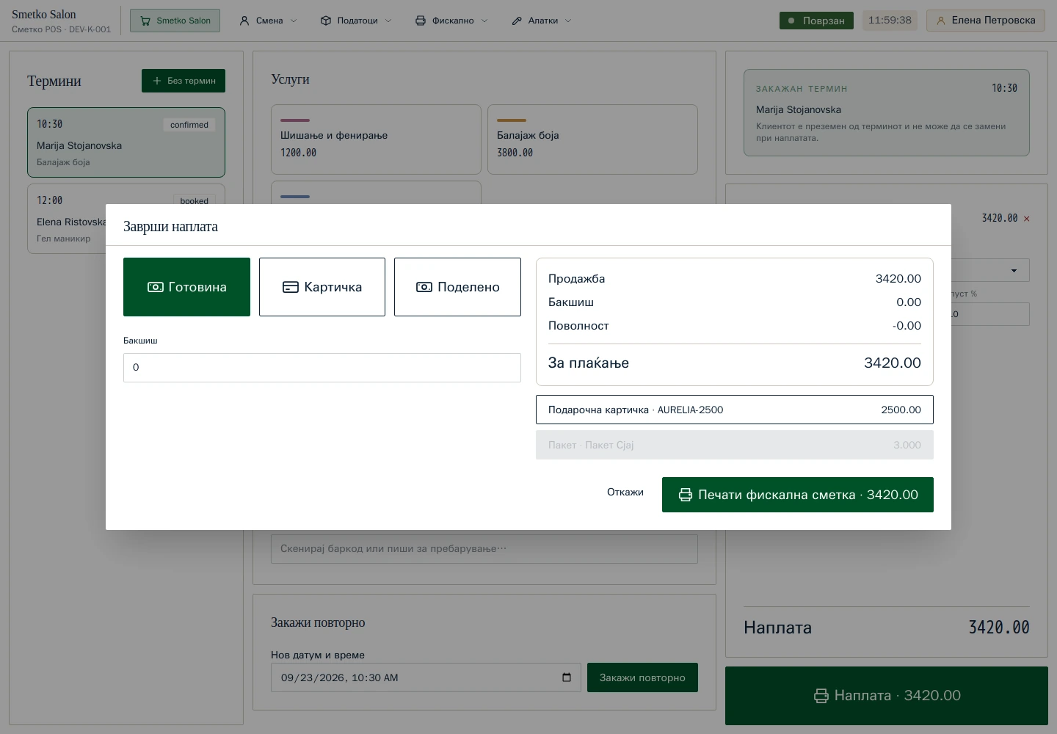Click printer icon on Печати фискална сметка
1057x734 pixels.
[686, 495]
